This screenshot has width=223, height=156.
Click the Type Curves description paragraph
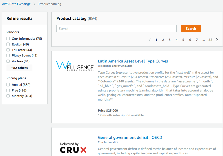tap(158, 86)
